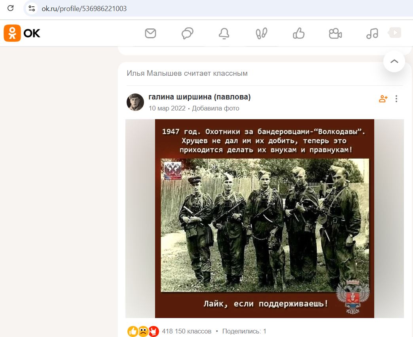Viewport: 413px width, 337px height.
Task: Launch OK Video with the orange play icon
Action: 394,33
